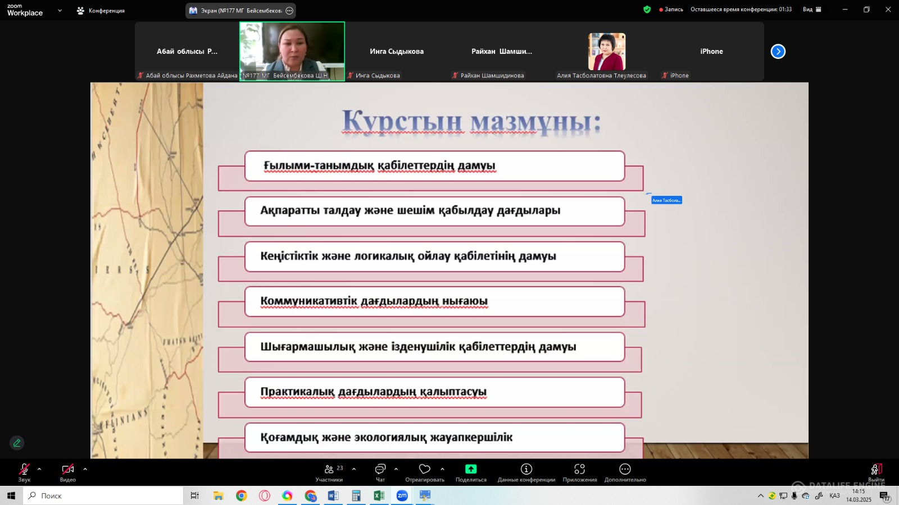The image size is (899, 505).
Task: Expand video options arrow next to Видео
Action: (85, 469)
